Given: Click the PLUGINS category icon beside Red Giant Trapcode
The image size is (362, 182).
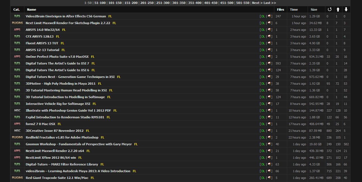Looking at the screenshot, I should point(17,178).
